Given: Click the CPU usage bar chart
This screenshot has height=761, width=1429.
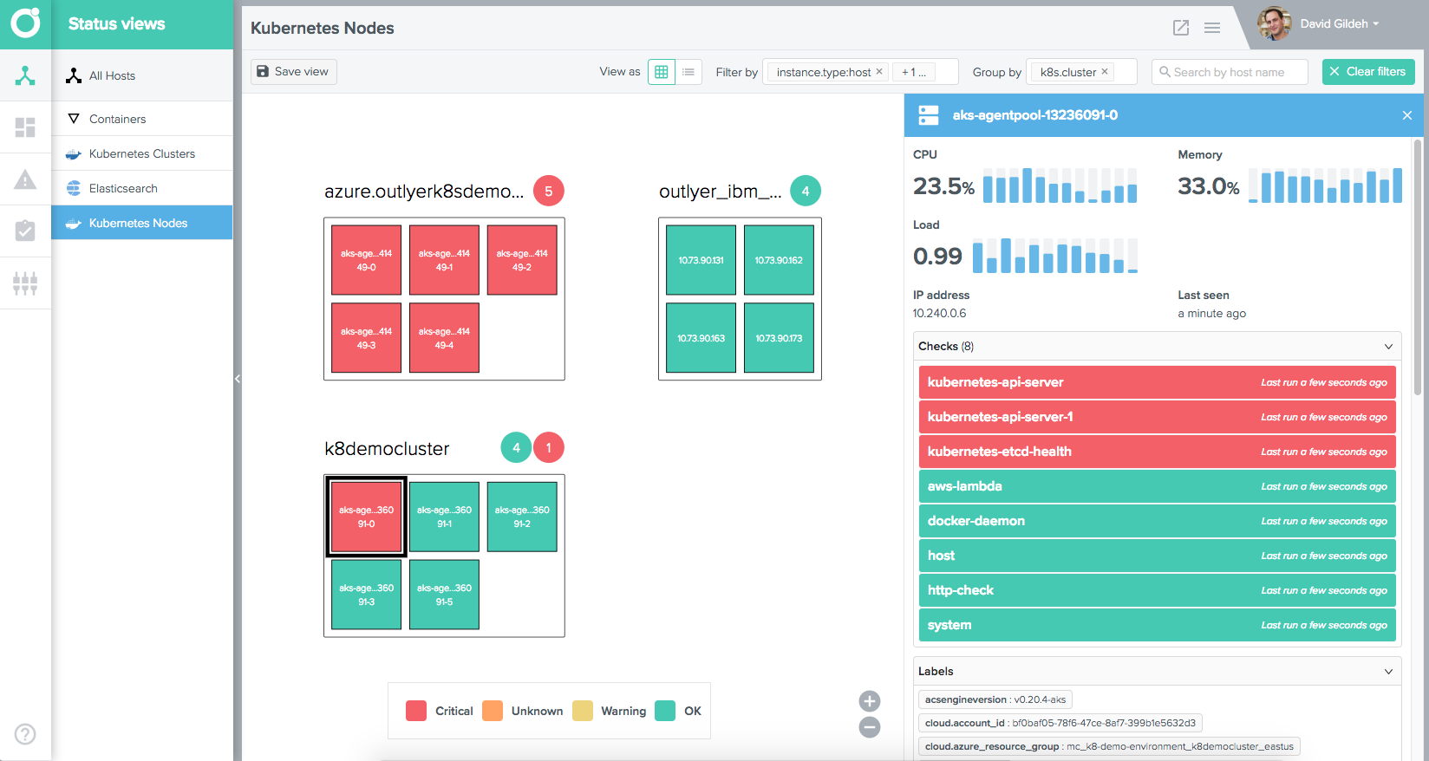Looking at the screenshot, I should [x=1060, y=185].
